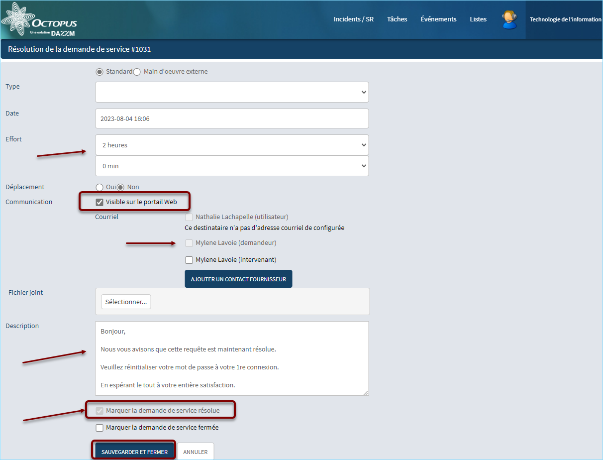Switch to the 'Événements' section
This screenshot has width=603, height=460.
click(x=438, y=19)
